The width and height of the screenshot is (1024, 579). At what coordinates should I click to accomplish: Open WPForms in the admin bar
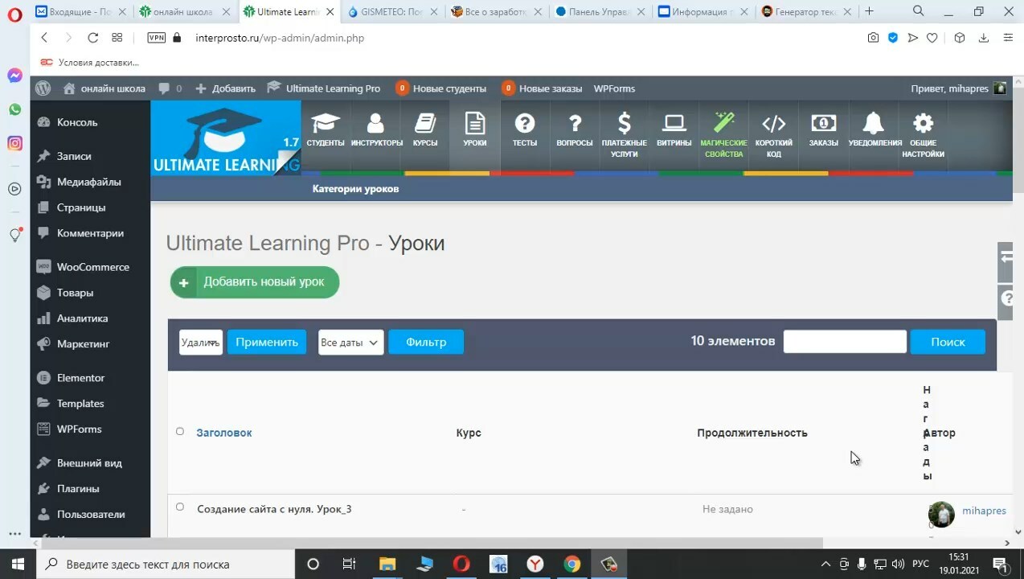[614, 88]
